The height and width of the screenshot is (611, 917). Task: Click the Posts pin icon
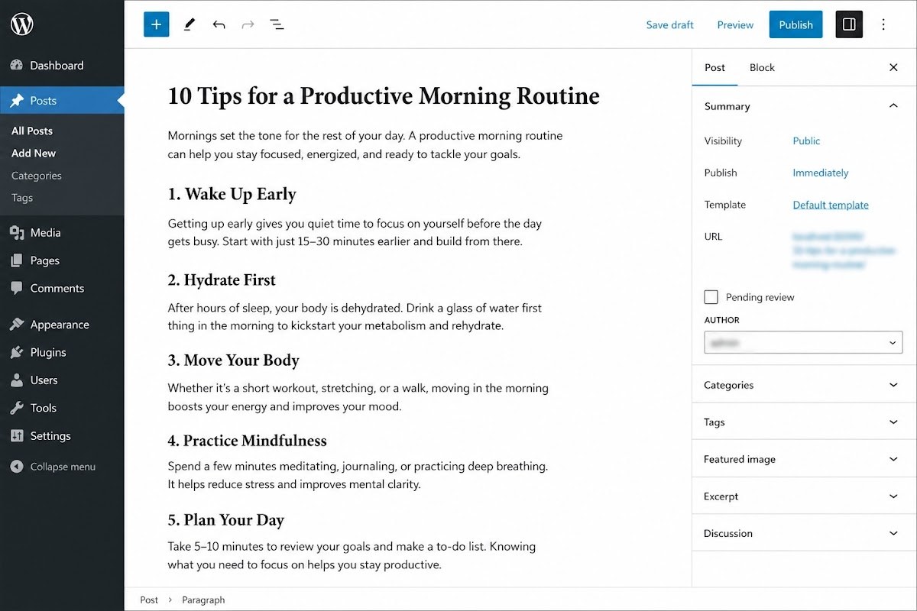(x=17, y=101)
